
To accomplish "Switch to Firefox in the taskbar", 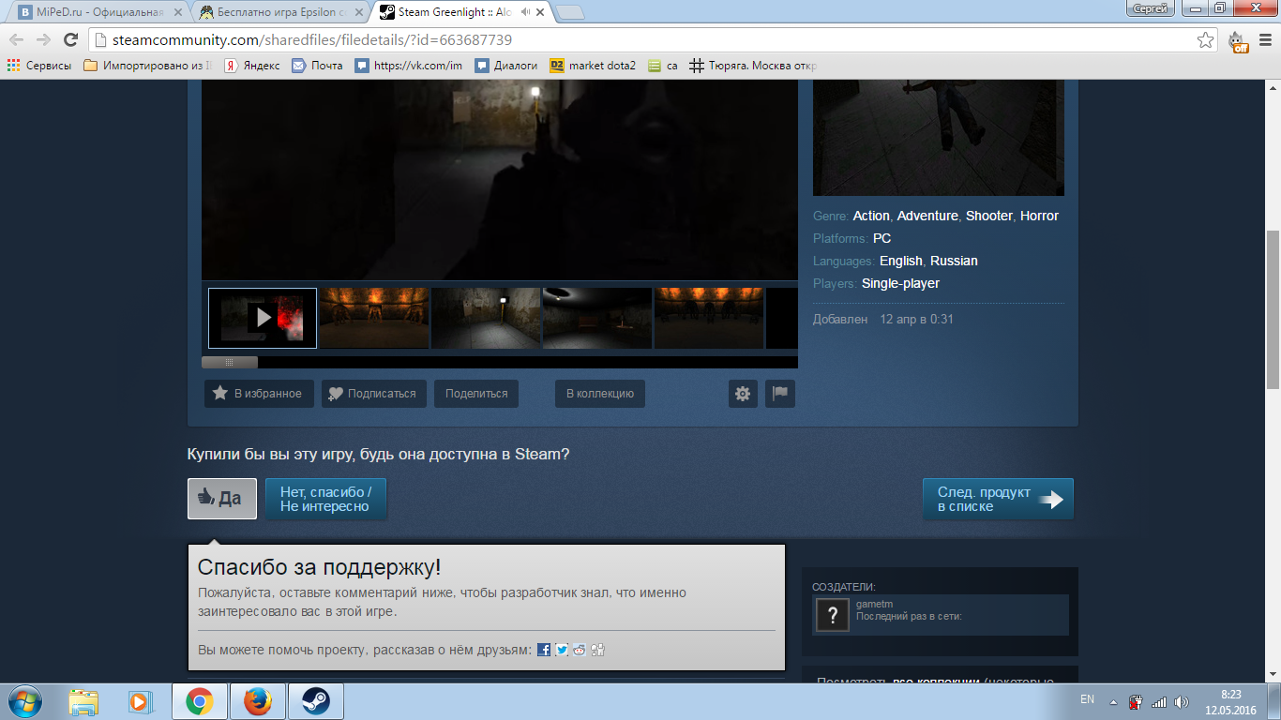I will (257, 701).
